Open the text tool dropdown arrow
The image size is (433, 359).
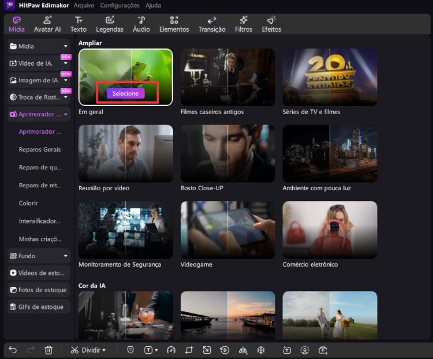(156, 350)
